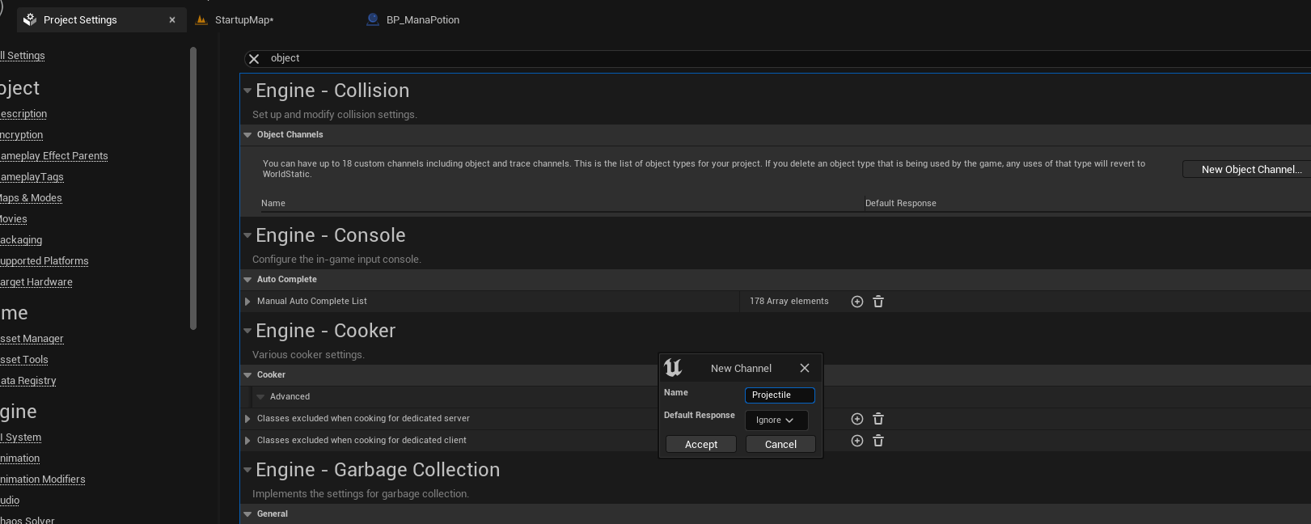Collapse the Object Channels category

click(247, 135)
